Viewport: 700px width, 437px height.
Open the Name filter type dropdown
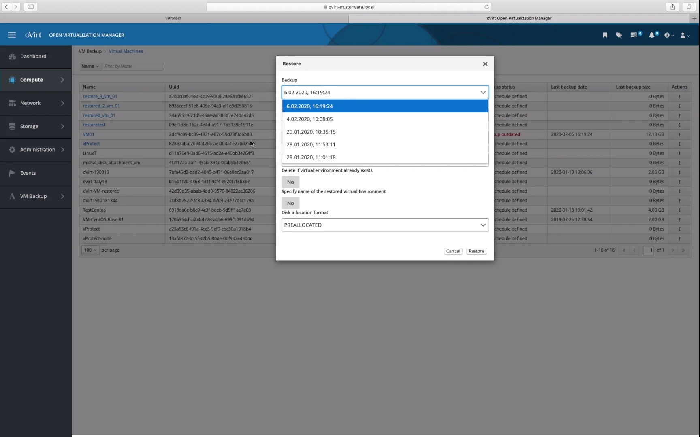point(90,66)
